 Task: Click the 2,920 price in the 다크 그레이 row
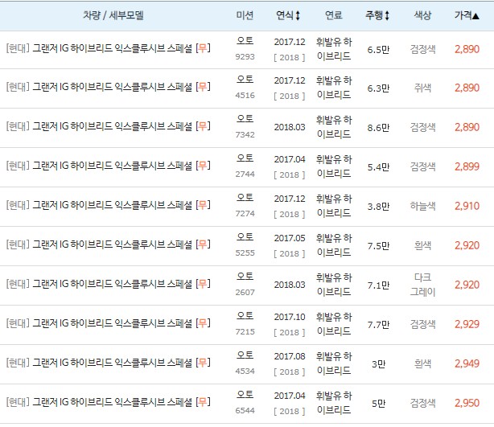[x=467, y=285]
